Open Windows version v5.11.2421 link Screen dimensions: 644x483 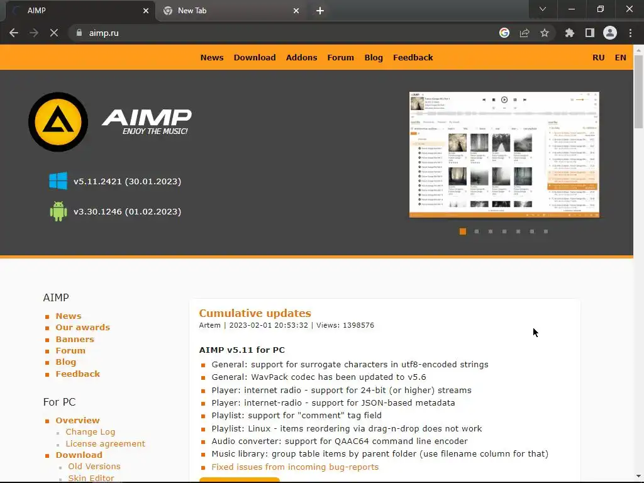coord(127,182)
